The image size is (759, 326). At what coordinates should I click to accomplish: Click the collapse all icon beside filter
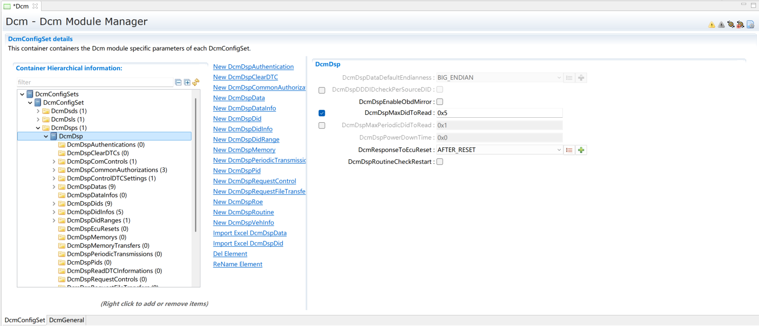click(178, 82)
